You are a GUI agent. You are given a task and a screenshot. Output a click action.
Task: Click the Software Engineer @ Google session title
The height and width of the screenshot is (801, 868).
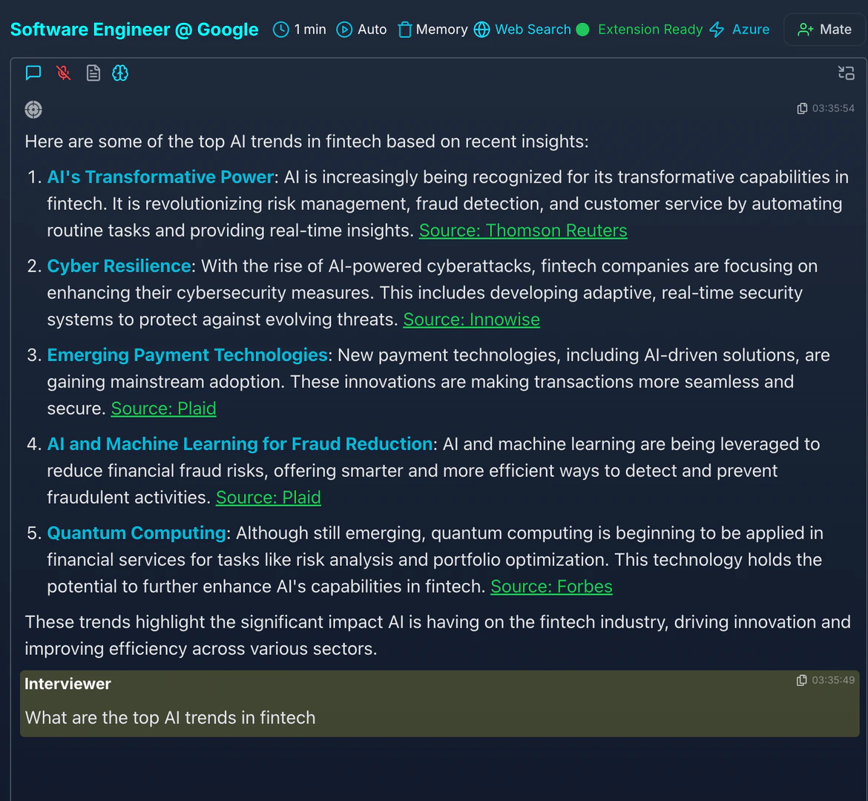point(134,29)
